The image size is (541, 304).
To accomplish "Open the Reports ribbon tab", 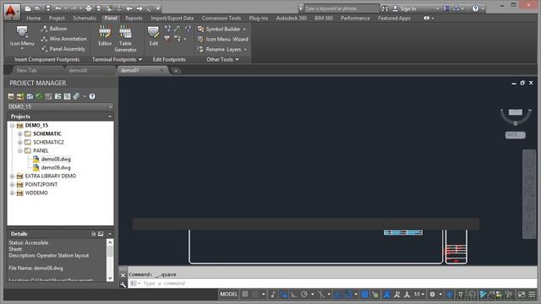I will coord(134,18).
